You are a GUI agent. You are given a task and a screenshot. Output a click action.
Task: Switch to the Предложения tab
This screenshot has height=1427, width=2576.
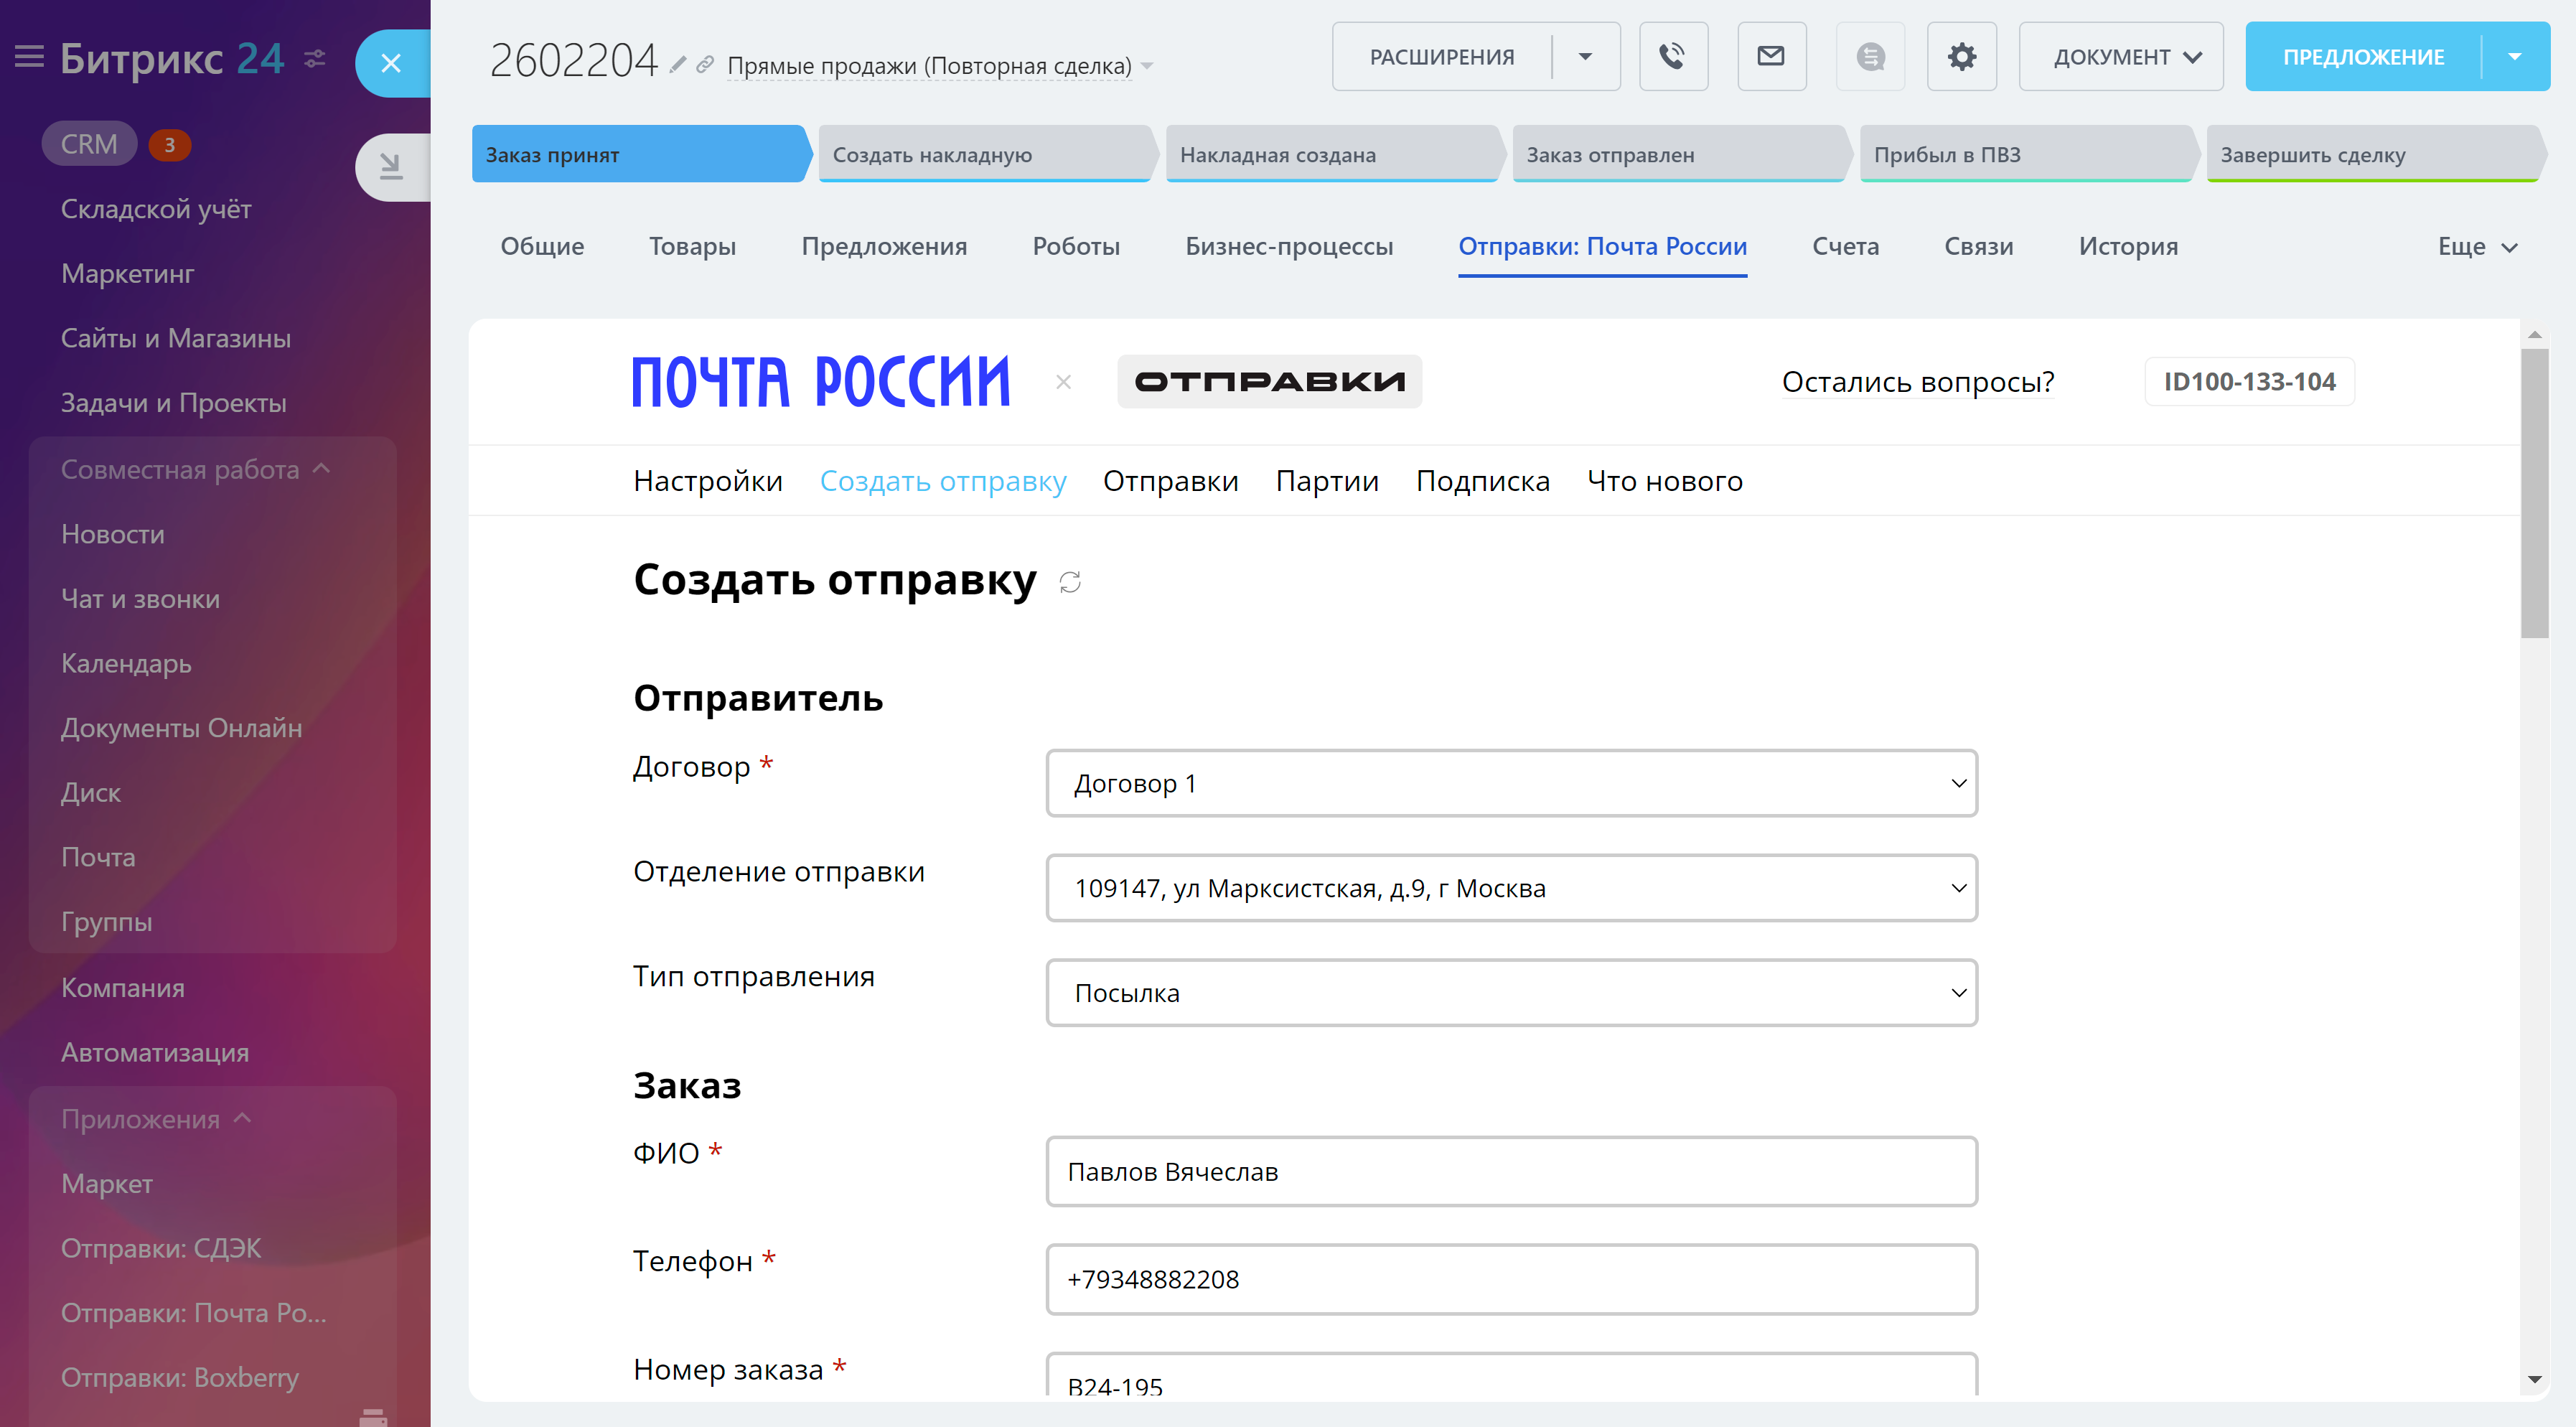884,246
